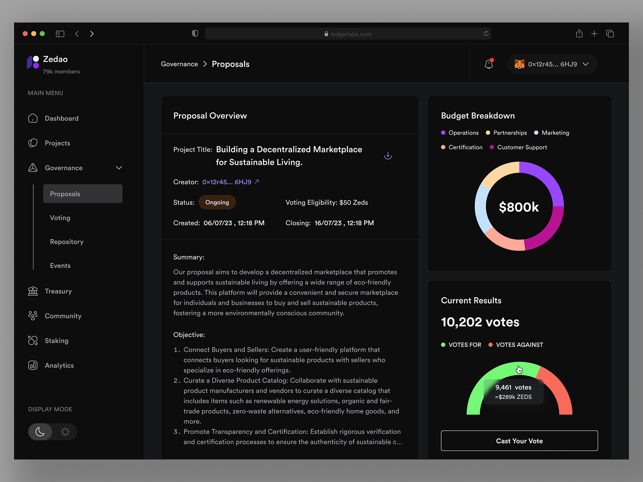Enable dark display mode with the moon toggle
Image resolution: width=643 pixels, height=482 pixels.
coord(40,431)
